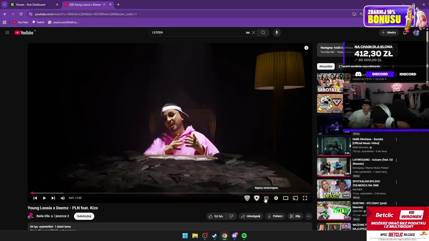Open the apps grid in bookmarks bar
Screen dimensions: 429x241
[4, 22]
